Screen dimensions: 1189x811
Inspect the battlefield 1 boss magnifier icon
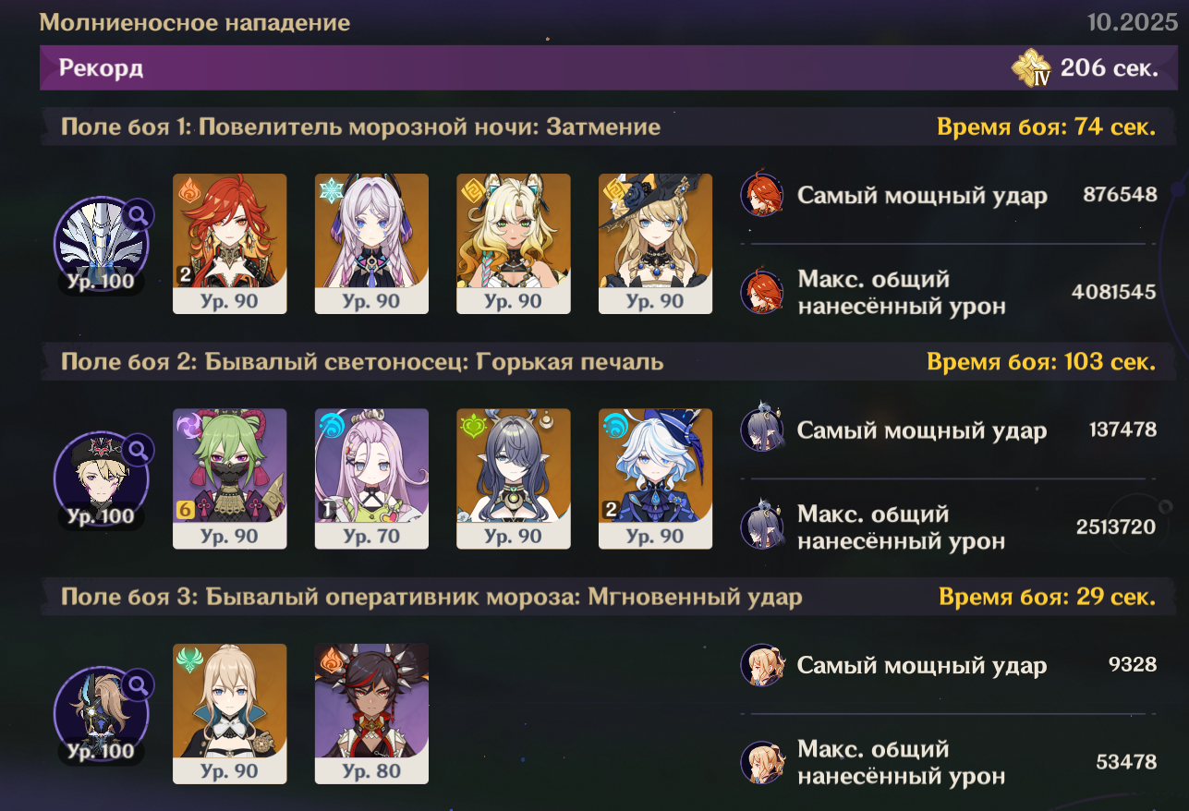click(138, 216)
